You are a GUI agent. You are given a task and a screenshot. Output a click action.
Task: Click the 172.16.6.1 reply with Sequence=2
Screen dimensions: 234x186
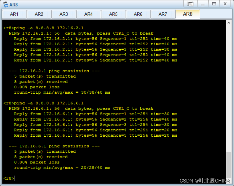pyautogui.click(x=96, y=119)
